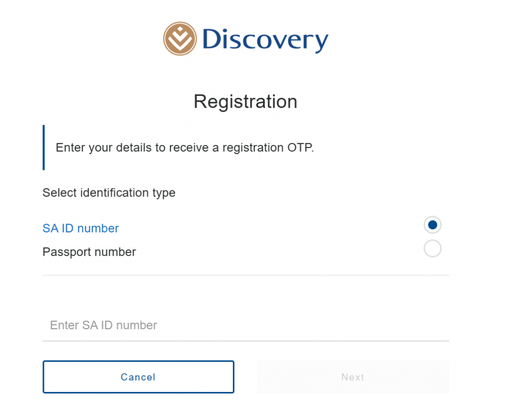
Task: Click the Registration page heading
Action: [245, 102]
